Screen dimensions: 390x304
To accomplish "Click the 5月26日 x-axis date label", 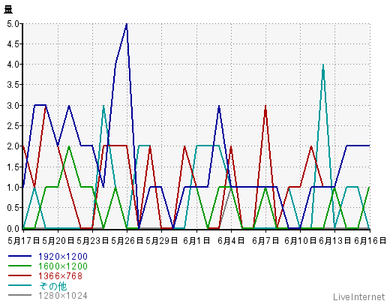I will click(127, 241).
